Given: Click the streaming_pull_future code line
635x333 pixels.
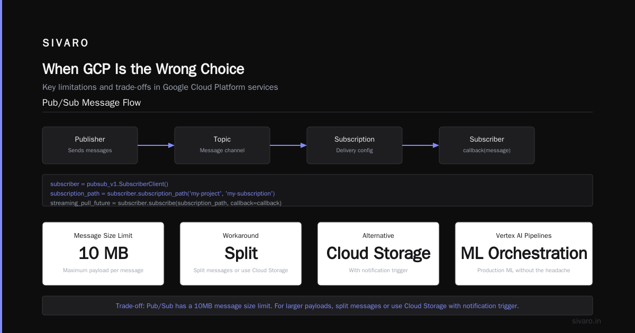Looking at the screenshot, I should (x=166, y=203).
